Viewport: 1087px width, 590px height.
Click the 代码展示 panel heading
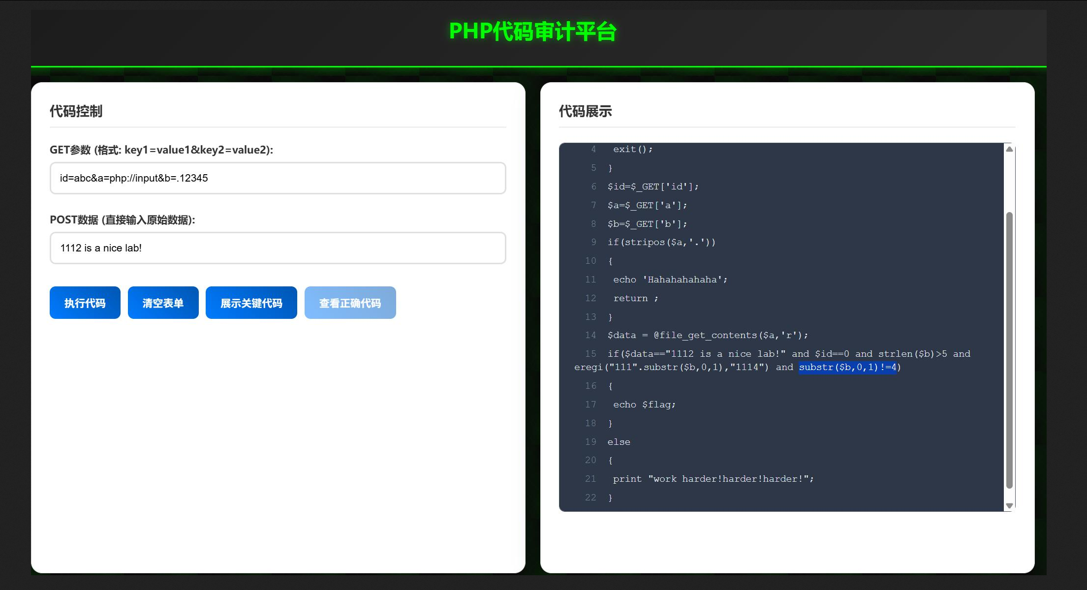point(585,111)
